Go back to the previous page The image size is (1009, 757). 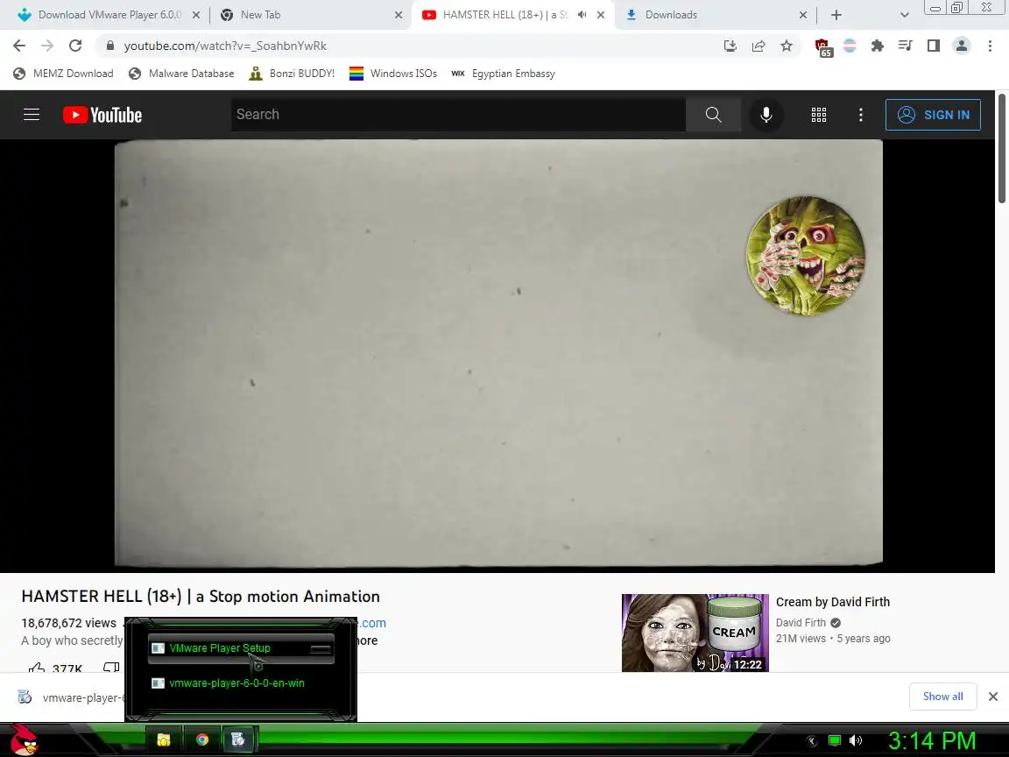(x=19, y=46)
